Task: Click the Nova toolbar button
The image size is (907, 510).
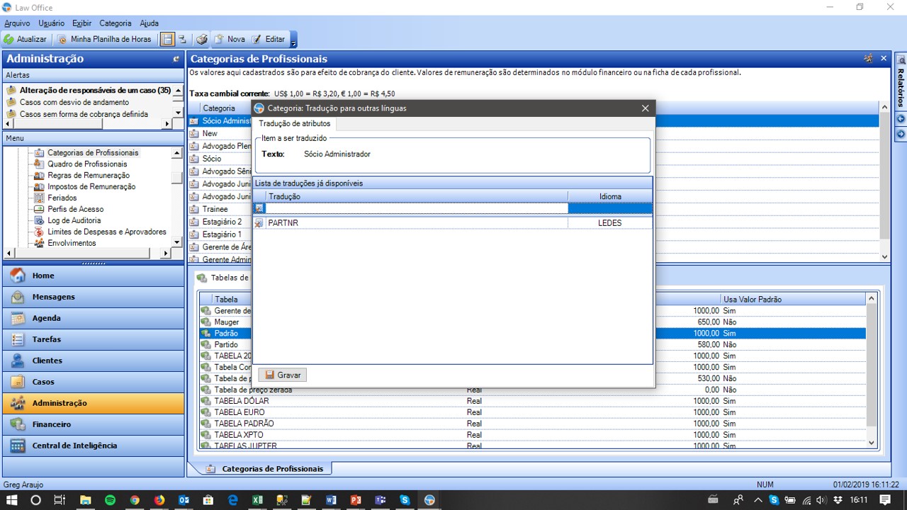Action: pos(230,40)
